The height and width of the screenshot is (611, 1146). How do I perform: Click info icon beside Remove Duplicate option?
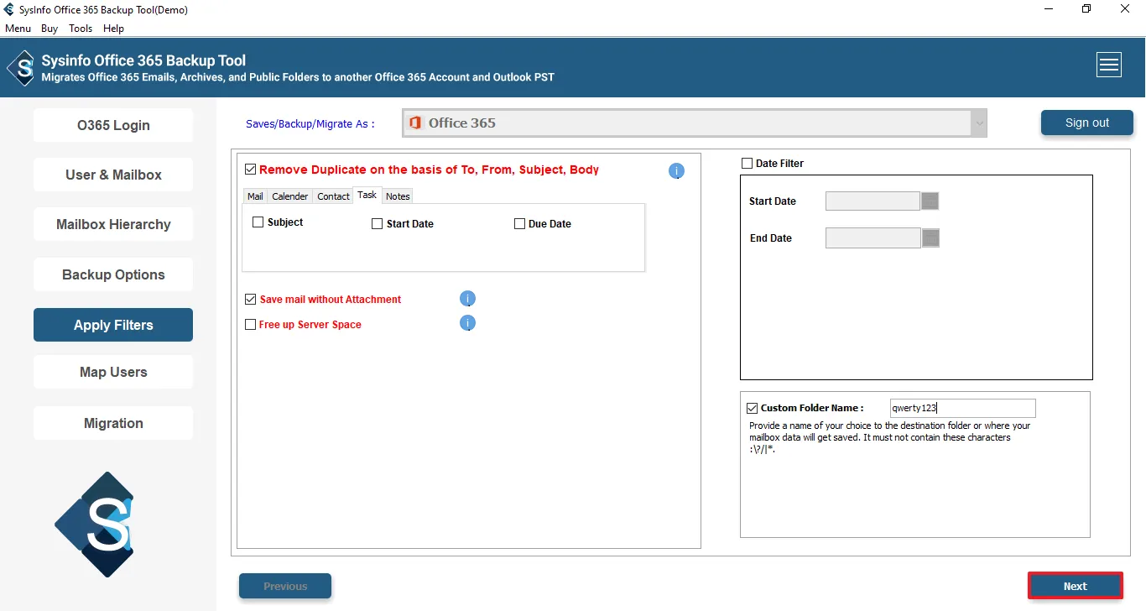(x=676, y=171)
